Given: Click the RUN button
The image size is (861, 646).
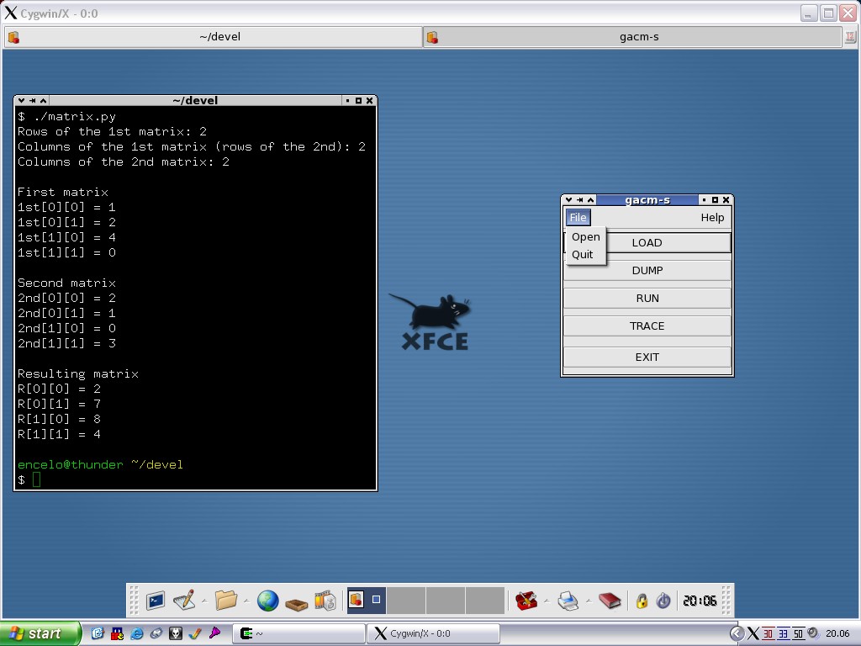Looking at the screenshot, I should 647,299.
